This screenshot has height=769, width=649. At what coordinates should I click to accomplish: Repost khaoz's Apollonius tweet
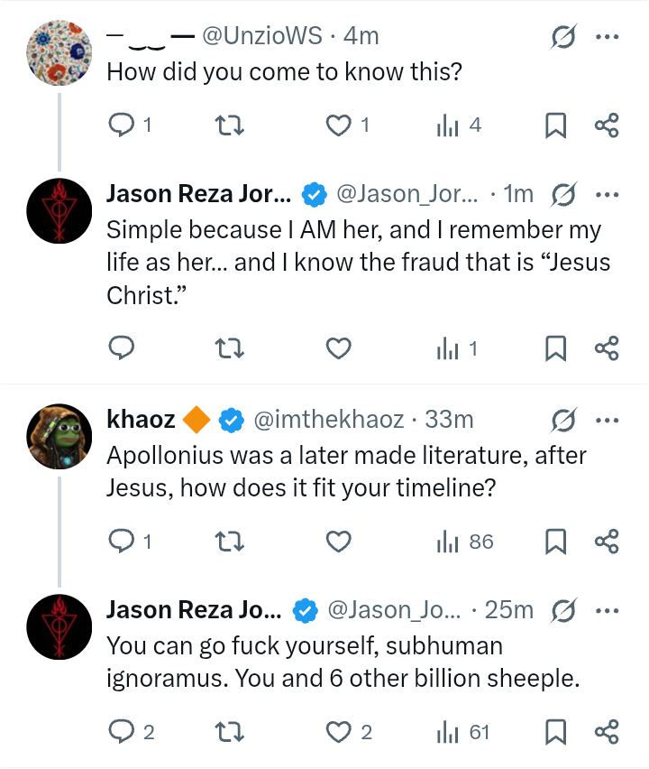click(229, 542)
